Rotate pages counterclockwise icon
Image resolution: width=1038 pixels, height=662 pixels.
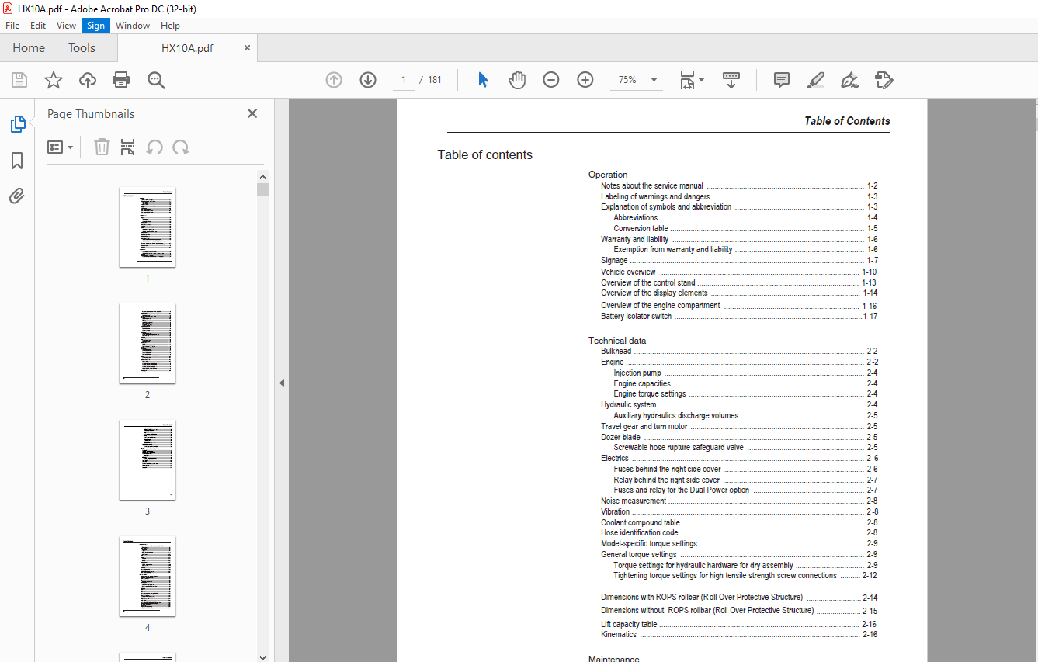pos(154,147)
